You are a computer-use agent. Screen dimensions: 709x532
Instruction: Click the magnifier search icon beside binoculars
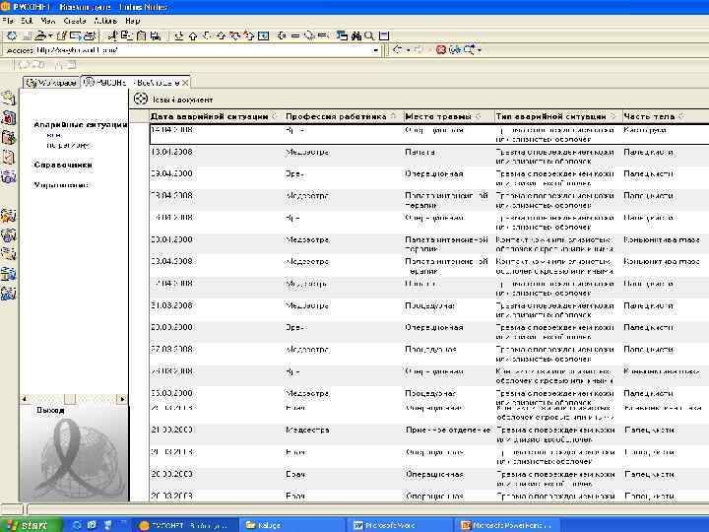pyautogui.click(x=369, y=35)
